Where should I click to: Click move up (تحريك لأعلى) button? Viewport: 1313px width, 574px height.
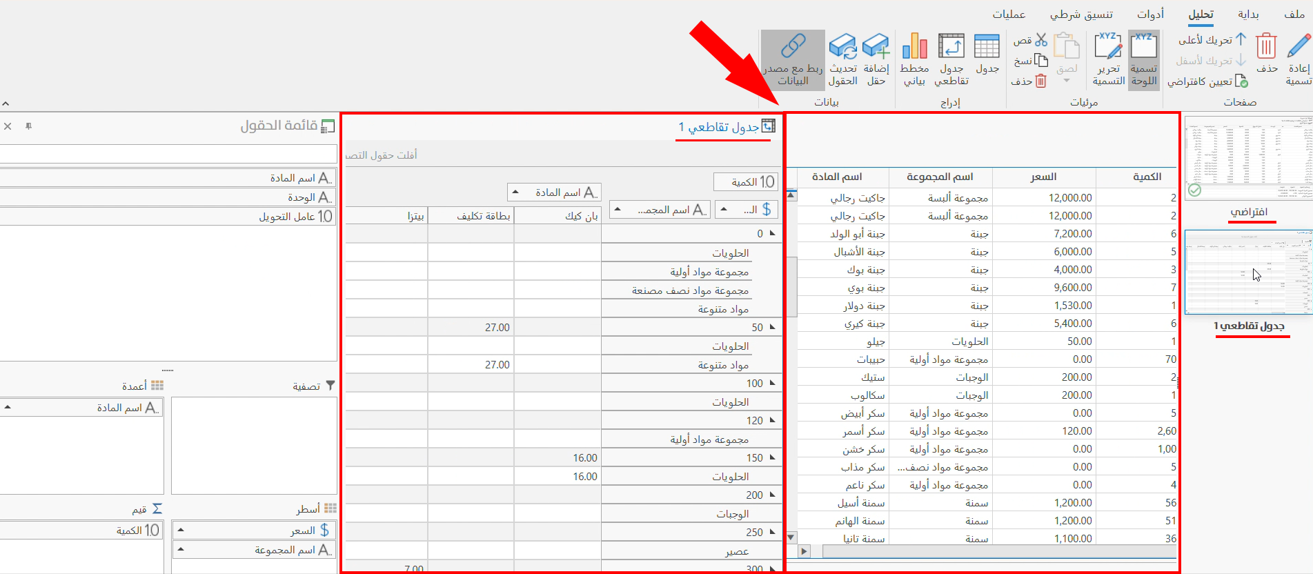tap(1212, 40)
